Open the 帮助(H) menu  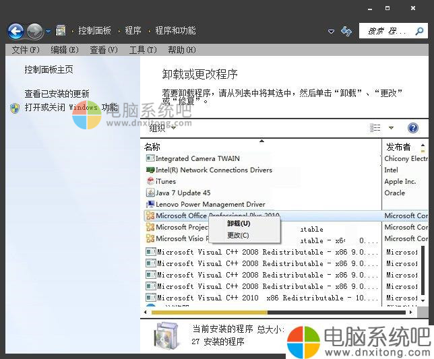(x=182, y=50)
